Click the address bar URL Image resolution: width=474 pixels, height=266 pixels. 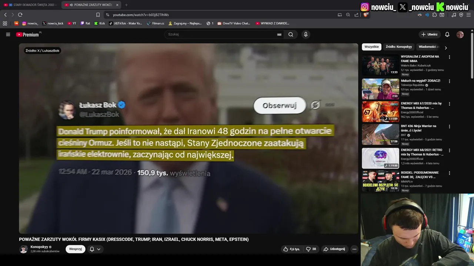pyautogui.click(x=141, y=15)
